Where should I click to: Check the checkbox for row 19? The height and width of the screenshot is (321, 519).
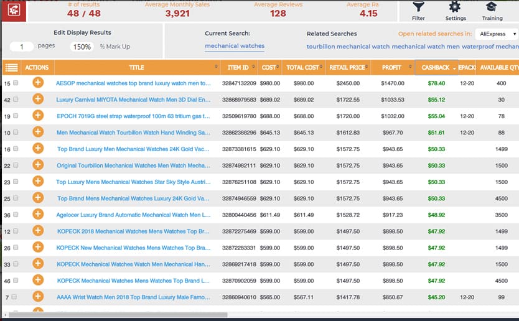click(16, 116)
